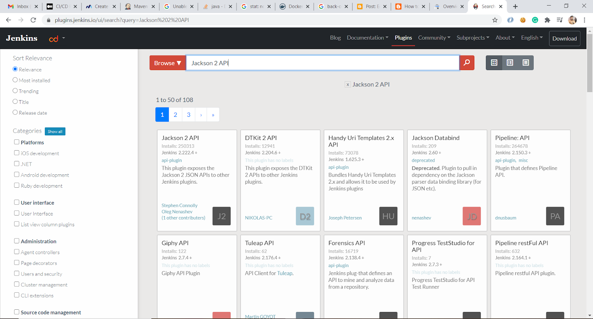Select Trending sort option

[15, 91]
